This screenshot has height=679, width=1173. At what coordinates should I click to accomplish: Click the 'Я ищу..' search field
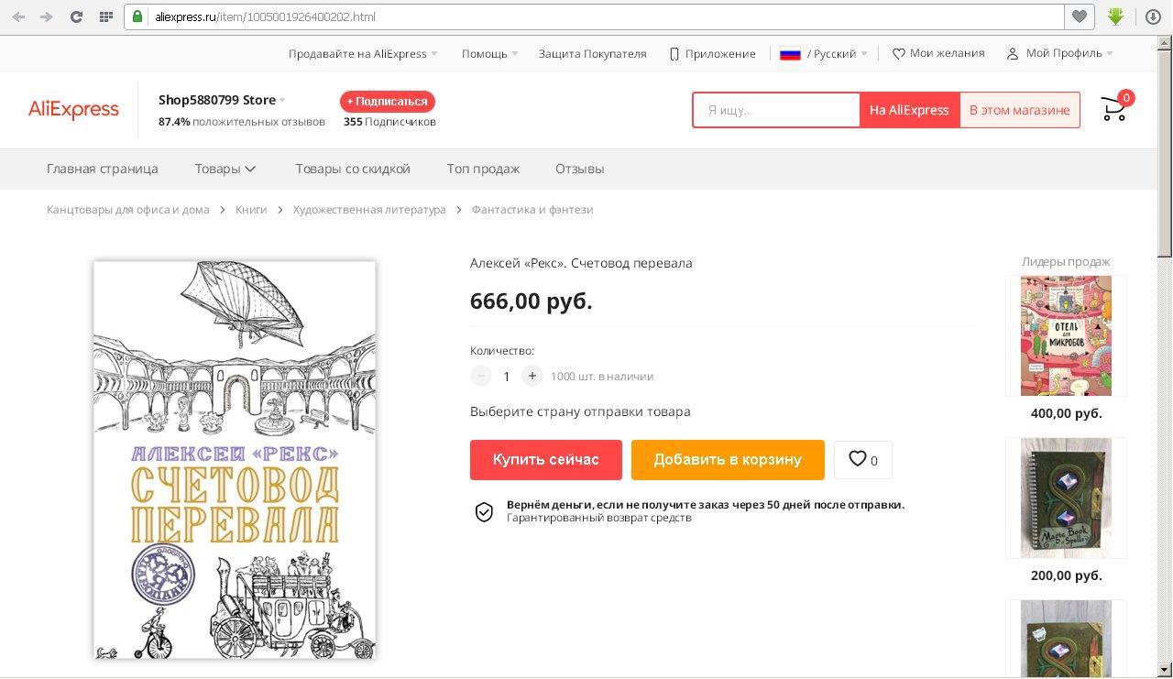click(775, 110)
